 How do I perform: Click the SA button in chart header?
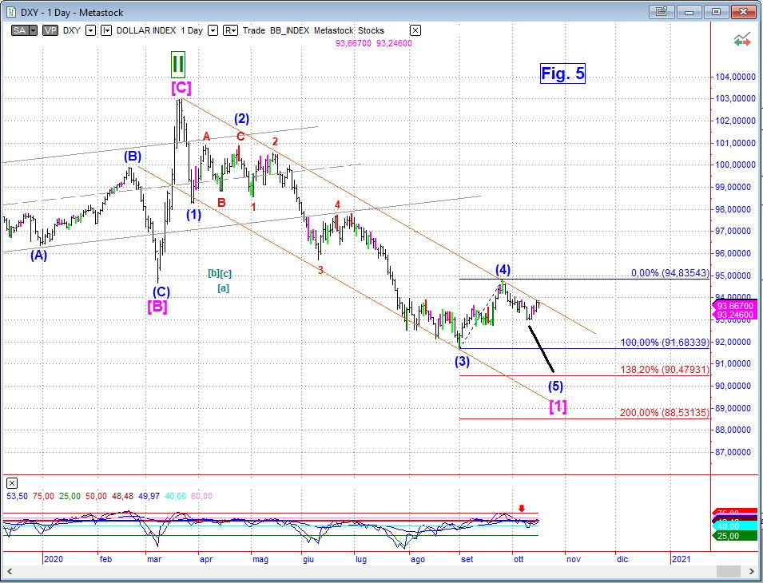point(19,30)
